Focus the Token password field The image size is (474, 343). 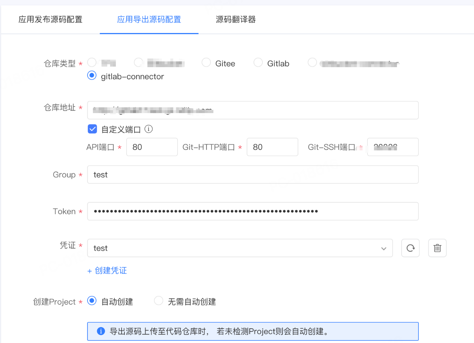253,211
